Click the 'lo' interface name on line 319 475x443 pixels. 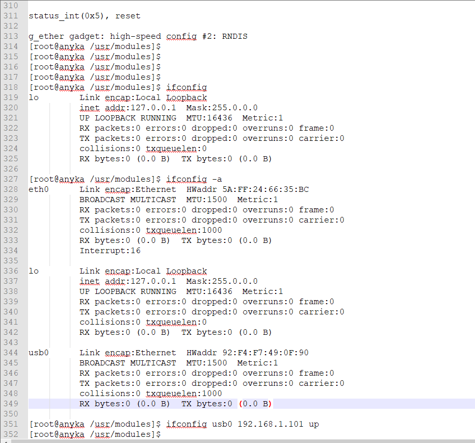(x=34, y=97)
